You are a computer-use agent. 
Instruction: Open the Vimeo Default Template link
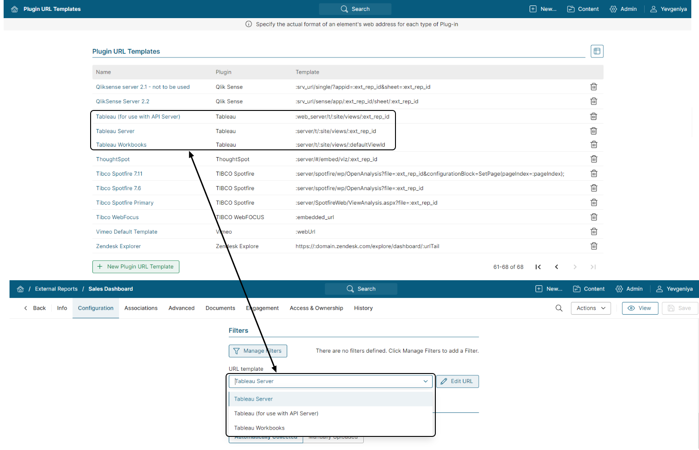tap(126, 232)
